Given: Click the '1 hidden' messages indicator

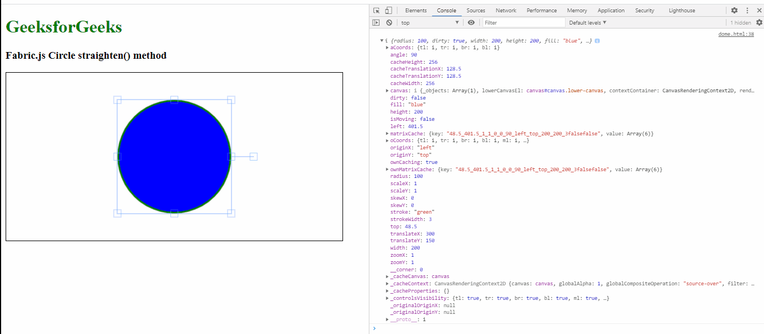Looking at the screenshot, I should [x=740, y=23].
